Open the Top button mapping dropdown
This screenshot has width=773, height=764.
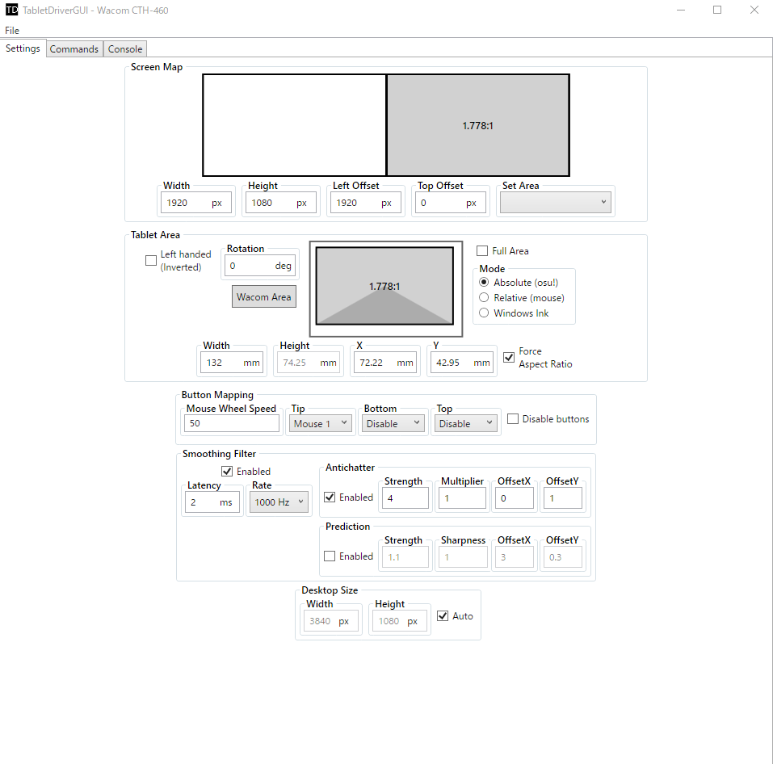tap(466, 423)
